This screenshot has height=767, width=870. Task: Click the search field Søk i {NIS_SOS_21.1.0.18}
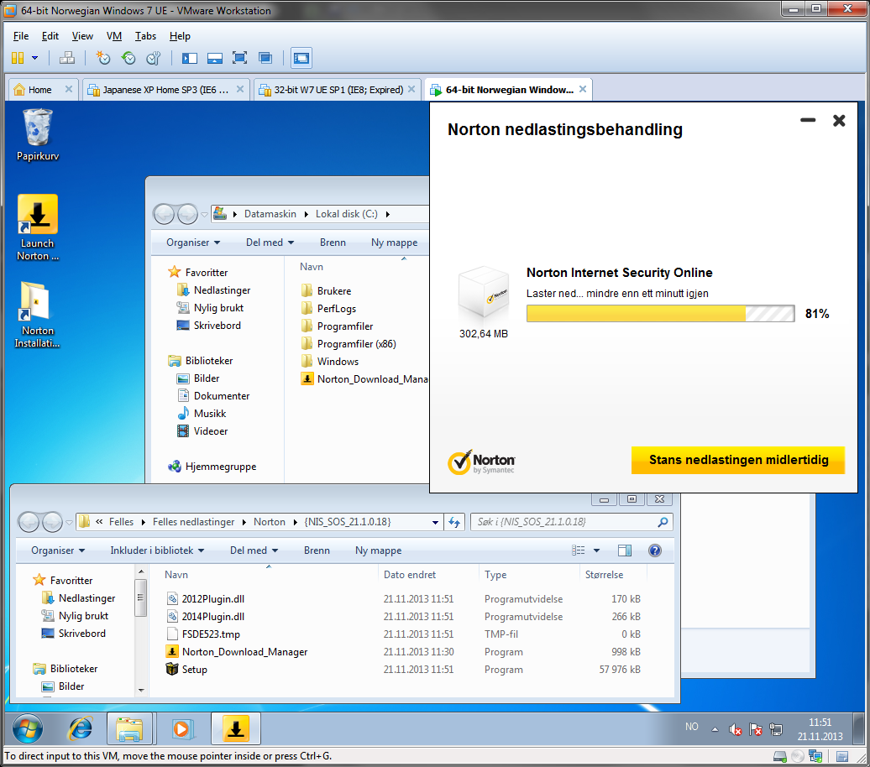(561, 522)
